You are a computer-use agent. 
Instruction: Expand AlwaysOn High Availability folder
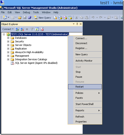pyautogui.click(x=8, y=52)
